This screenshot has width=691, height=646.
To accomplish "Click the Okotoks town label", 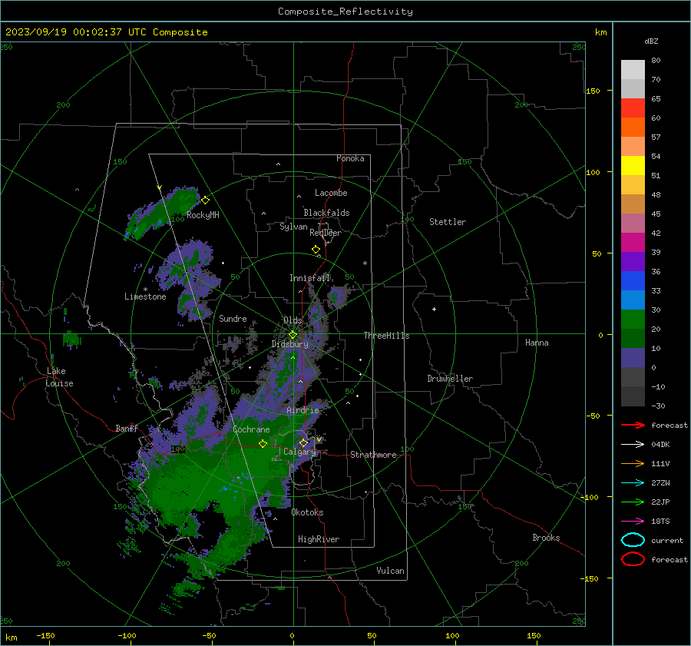I will pos(307,512).
